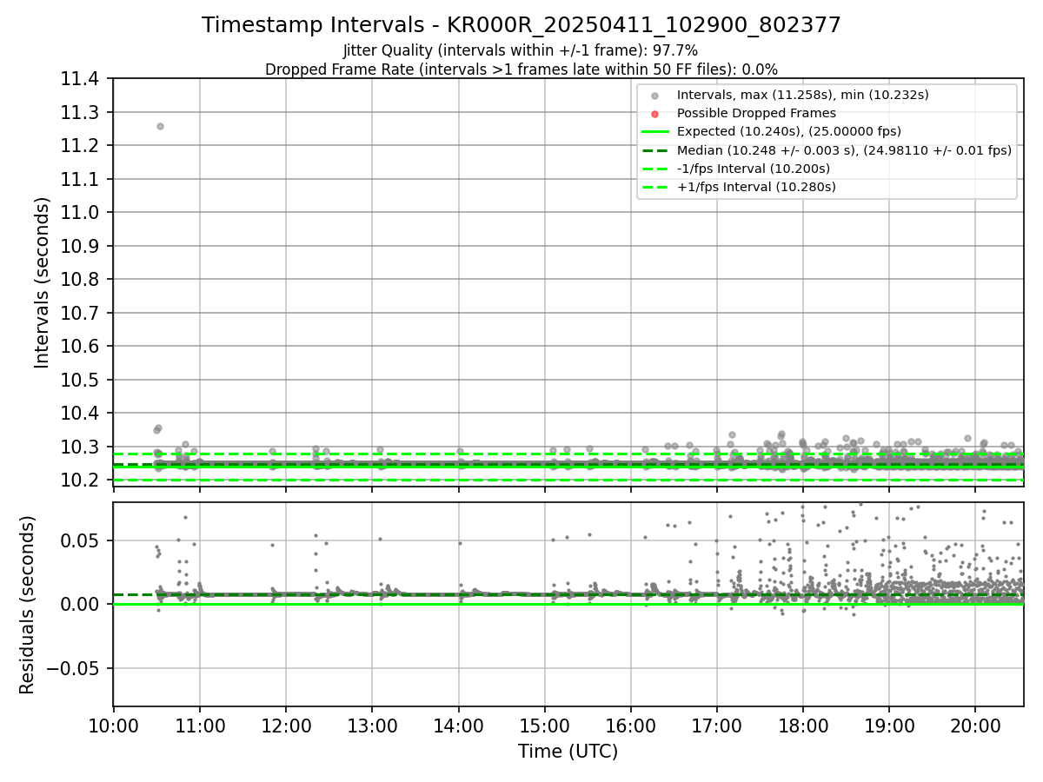Click the gray marker beside 'Intervals, max' in the legend

pos(655,96)
